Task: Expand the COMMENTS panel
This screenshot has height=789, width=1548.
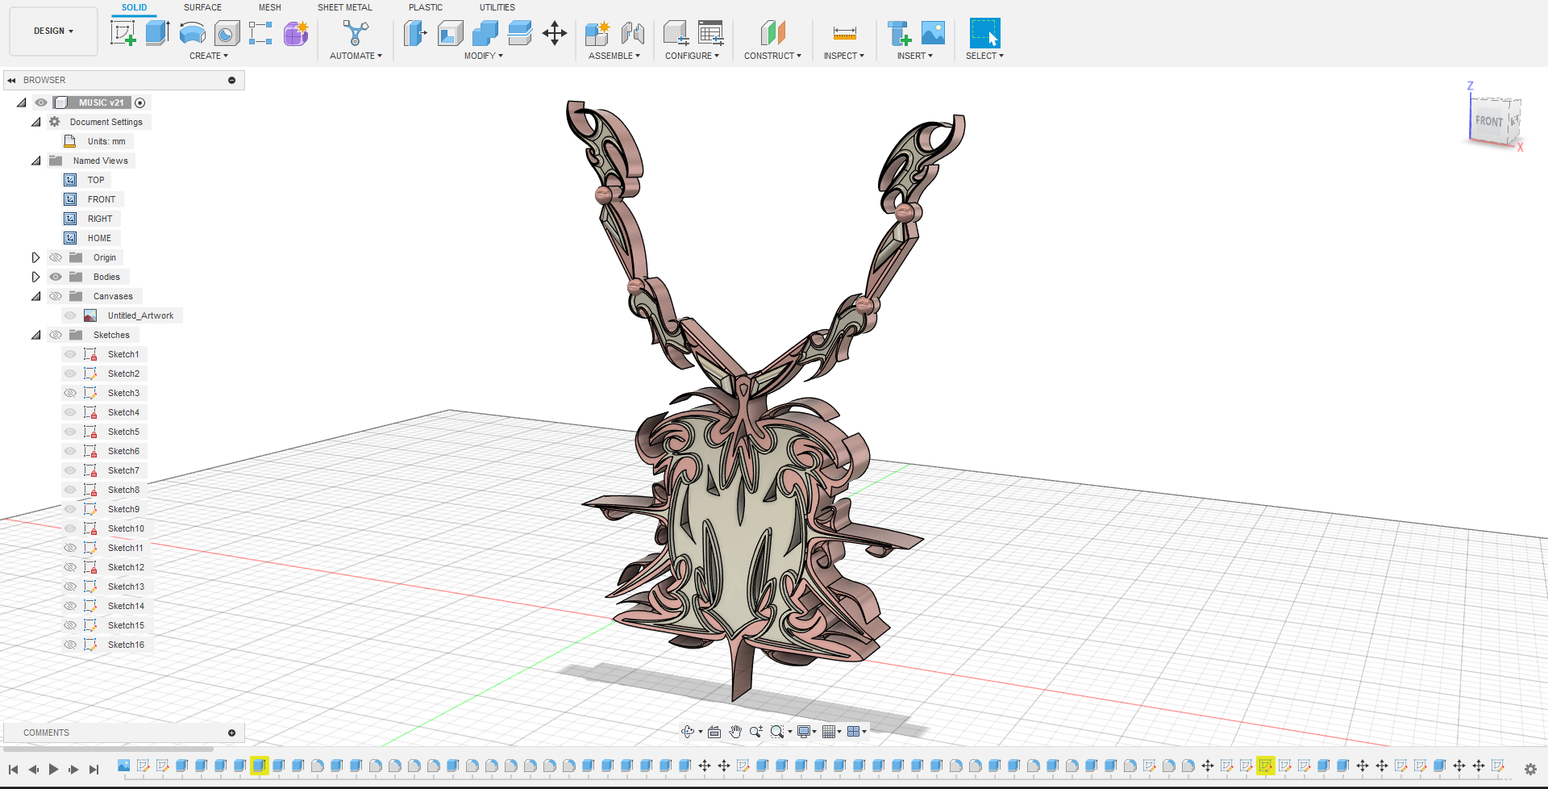Action: [231, 733]
